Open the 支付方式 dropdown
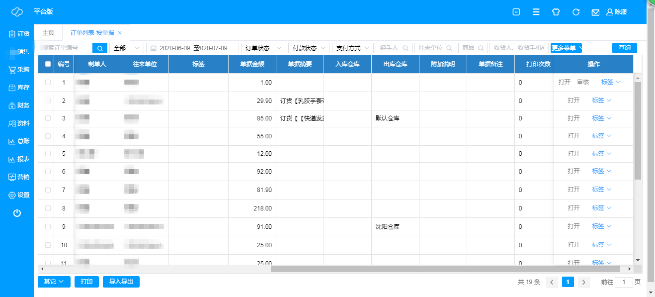Image resolution: width=655 pixels, height=297 pixels. pyautogui.click(x=353, y=48)
